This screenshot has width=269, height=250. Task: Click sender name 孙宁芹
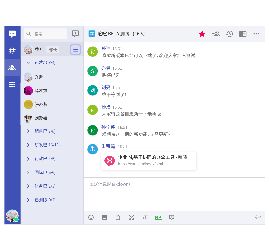point(108,127)
